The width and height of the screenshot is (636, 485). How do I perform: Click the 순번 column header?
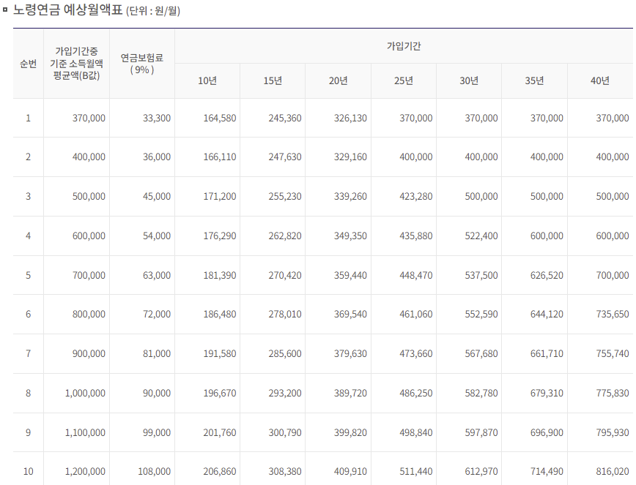[28, 64]
